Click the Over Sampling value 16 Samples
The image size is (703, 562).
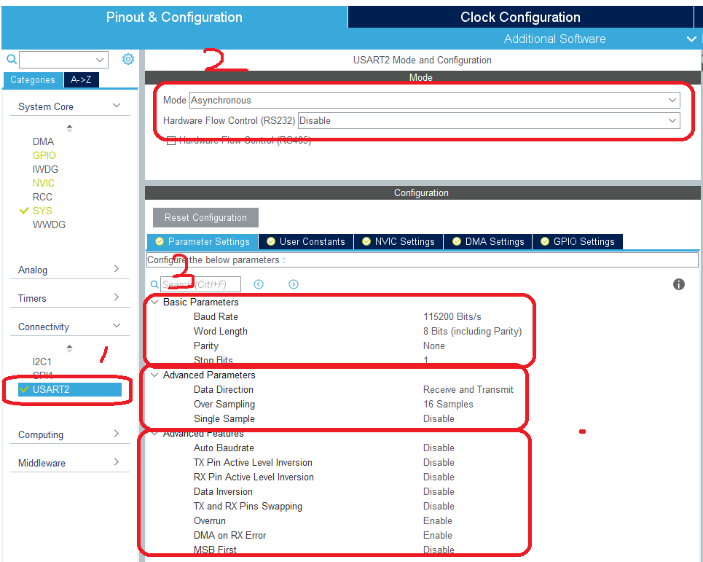point(448,404)
